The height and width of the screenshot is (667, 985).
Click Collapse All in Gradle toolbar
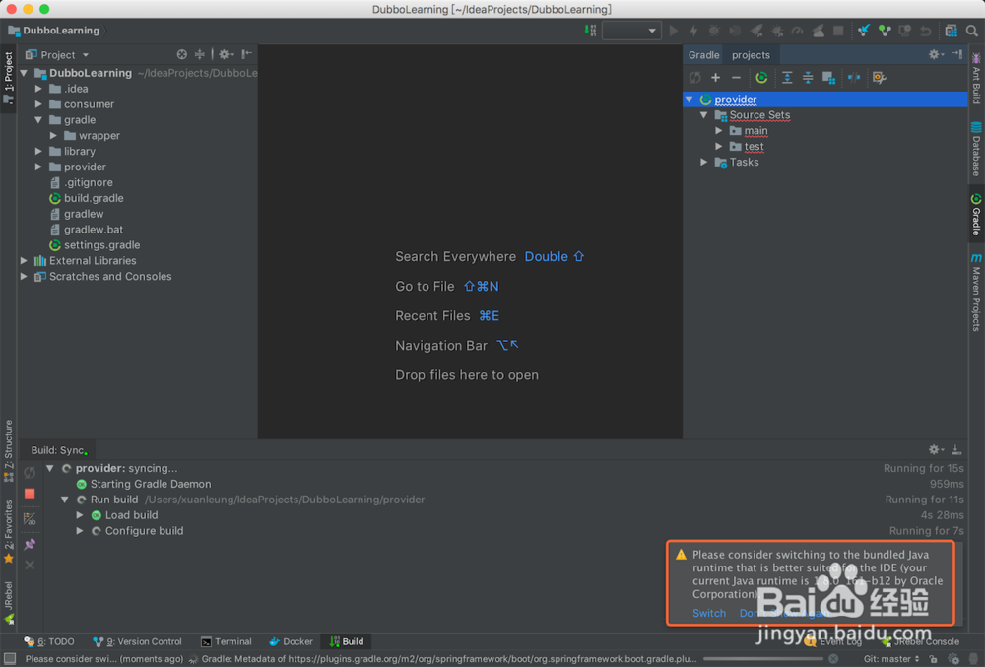pyautogui.click(x=808, y=77)
